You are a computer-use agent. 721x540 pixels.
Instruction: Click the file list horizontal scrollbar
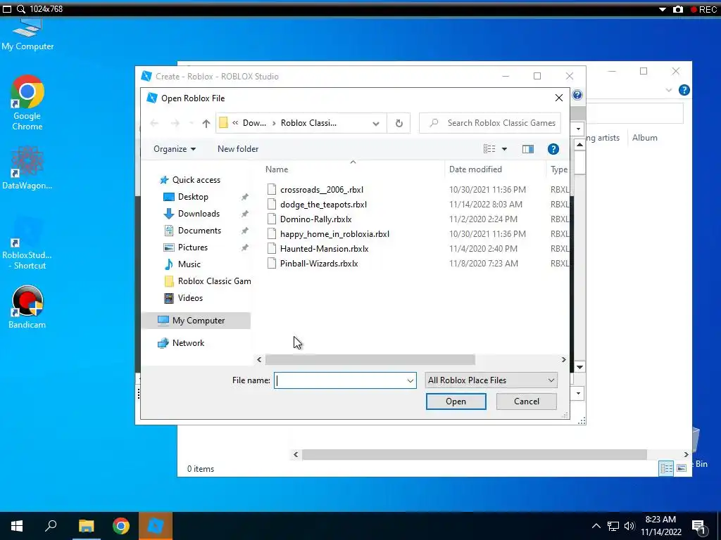[370, 359]
